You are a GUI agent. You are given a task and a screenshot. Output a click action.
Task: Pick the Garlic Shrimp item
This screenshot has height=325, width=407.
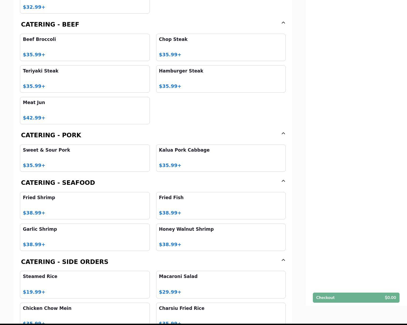click(x=85, y=237)
